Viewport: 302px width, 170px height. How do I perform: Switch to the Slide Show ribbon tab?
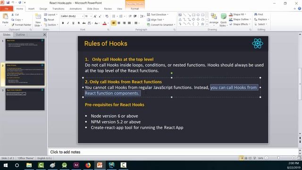pos(93,9)
